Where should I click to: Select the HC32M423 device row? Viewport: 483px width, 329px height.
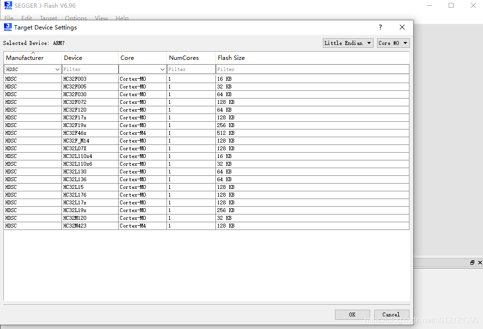[x=206, y=226]
